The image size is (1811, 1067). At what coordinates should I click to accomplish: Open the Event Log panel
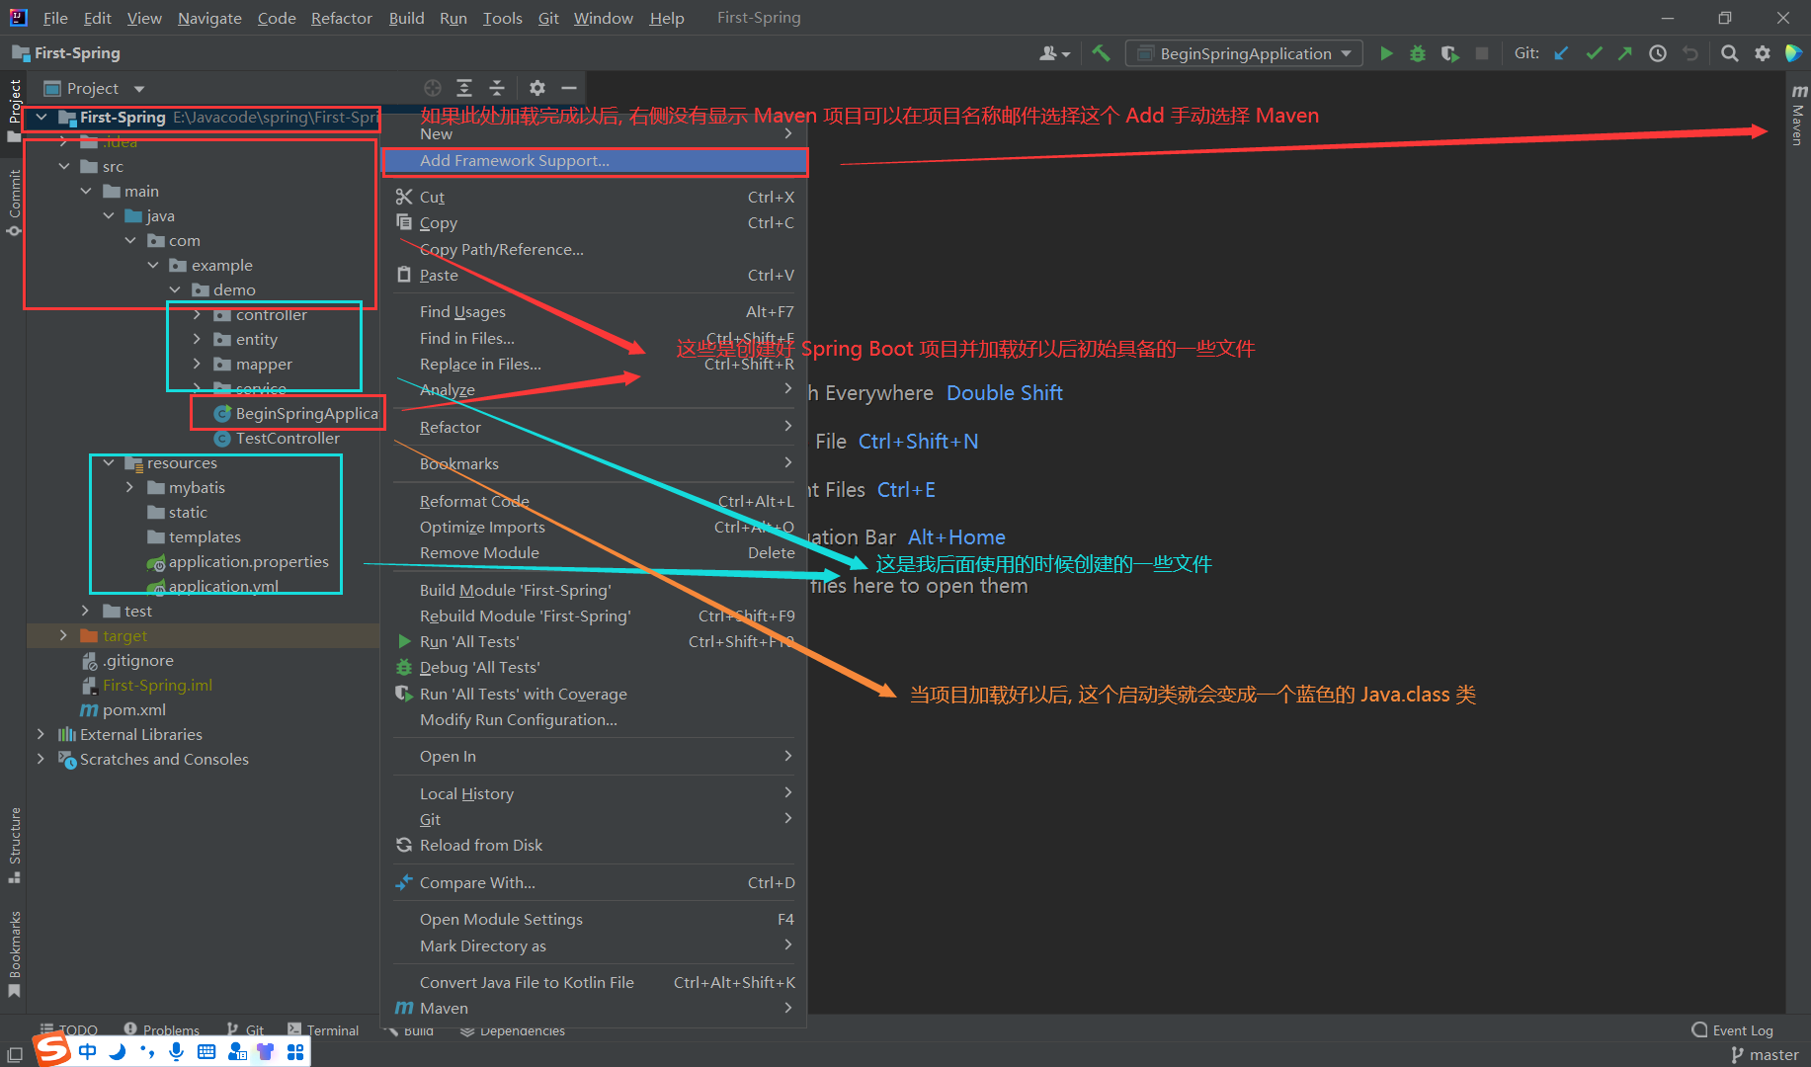point(1733,1030)
